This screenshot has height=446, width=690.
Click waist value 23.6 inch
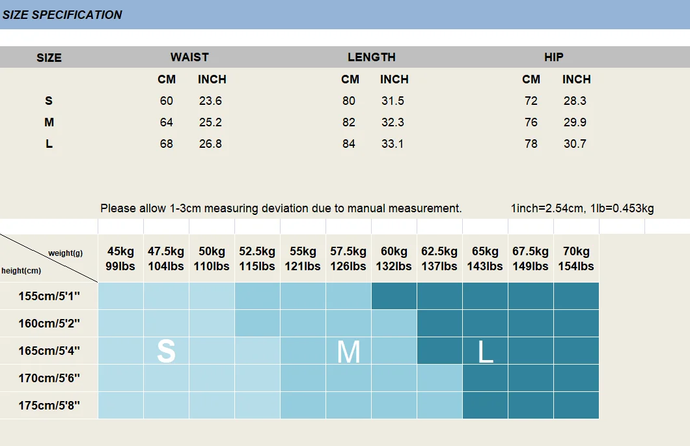(x=210, y=101)
